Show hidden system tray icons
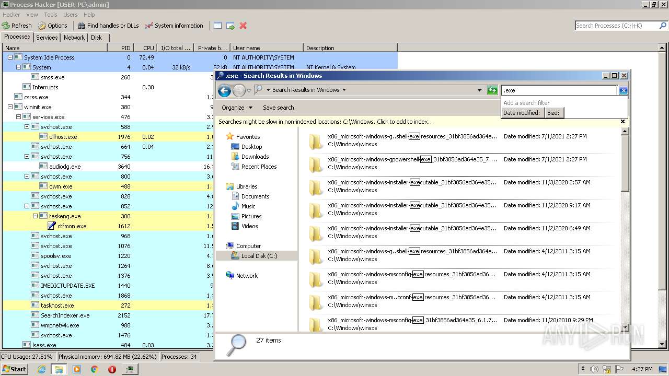This screenshot has width=669, height=376. tap(583, 369)
